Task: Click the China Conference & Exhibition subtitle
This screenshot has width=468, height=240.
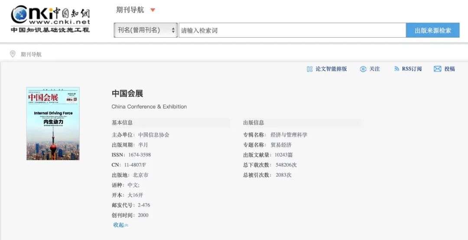Action: [x=149, y=107]
